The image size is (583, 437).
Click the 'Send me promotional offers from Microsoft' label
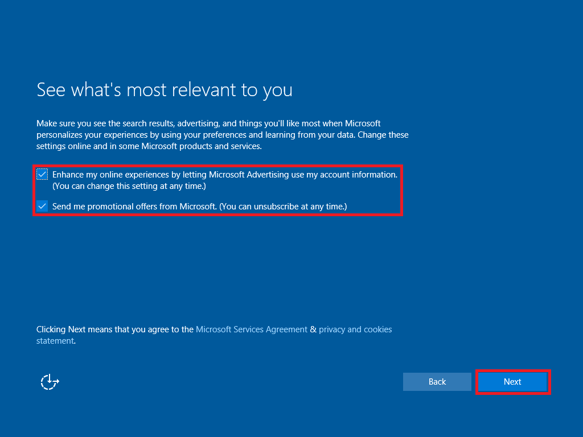coord(199,206)
